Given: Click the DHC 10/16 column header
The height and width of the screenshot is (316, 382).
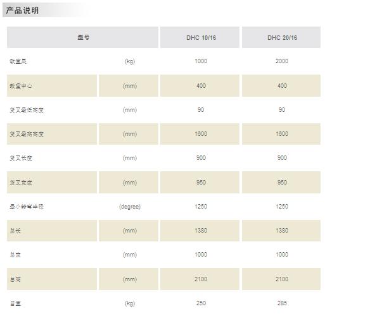Looking at the screenshot, I should (x=201, y=38).
